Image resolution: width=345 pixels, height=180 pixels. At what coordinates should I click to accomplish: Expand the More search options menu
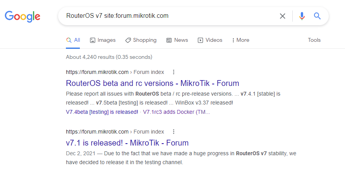tap(240, 40)
